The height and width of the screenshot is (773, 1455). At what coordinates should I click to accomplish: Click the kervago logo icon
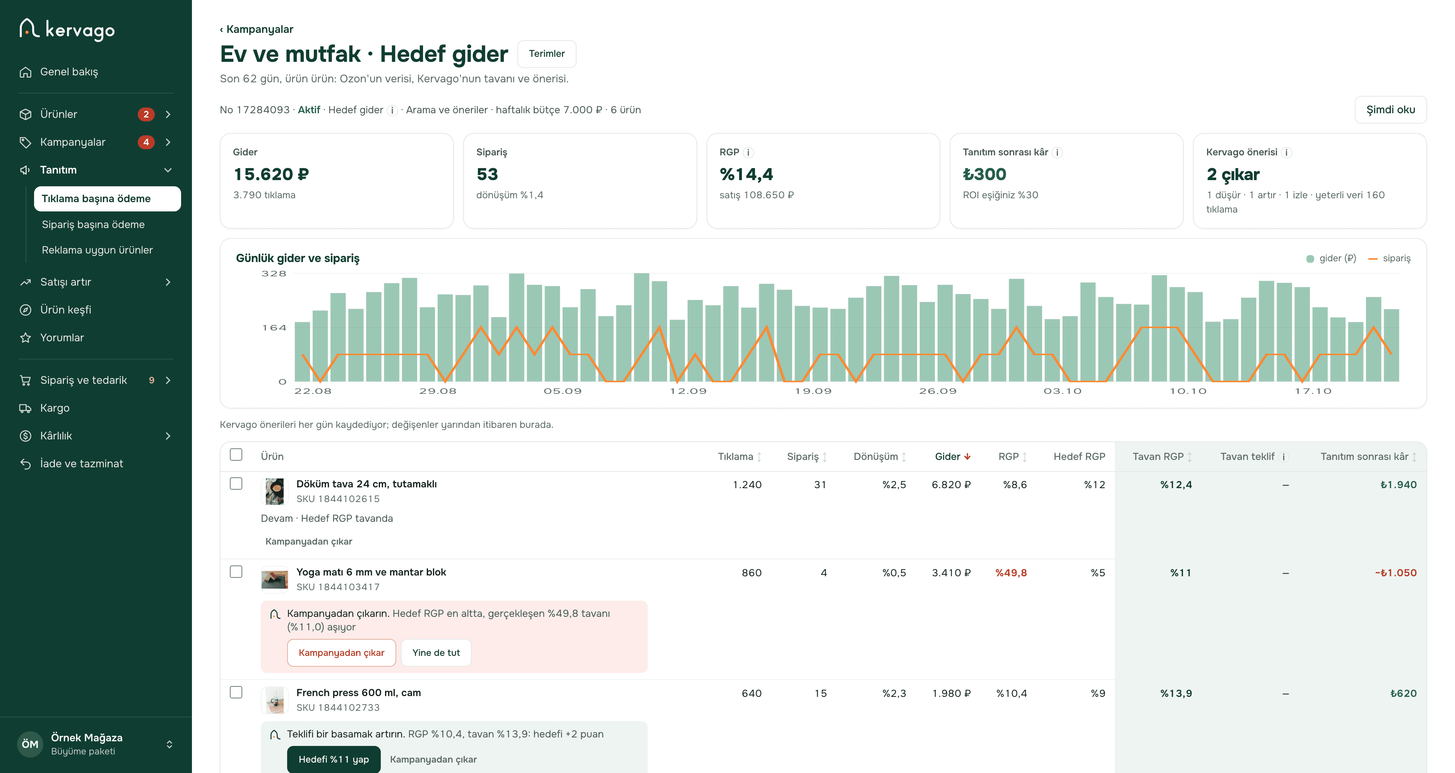point(29,28)
